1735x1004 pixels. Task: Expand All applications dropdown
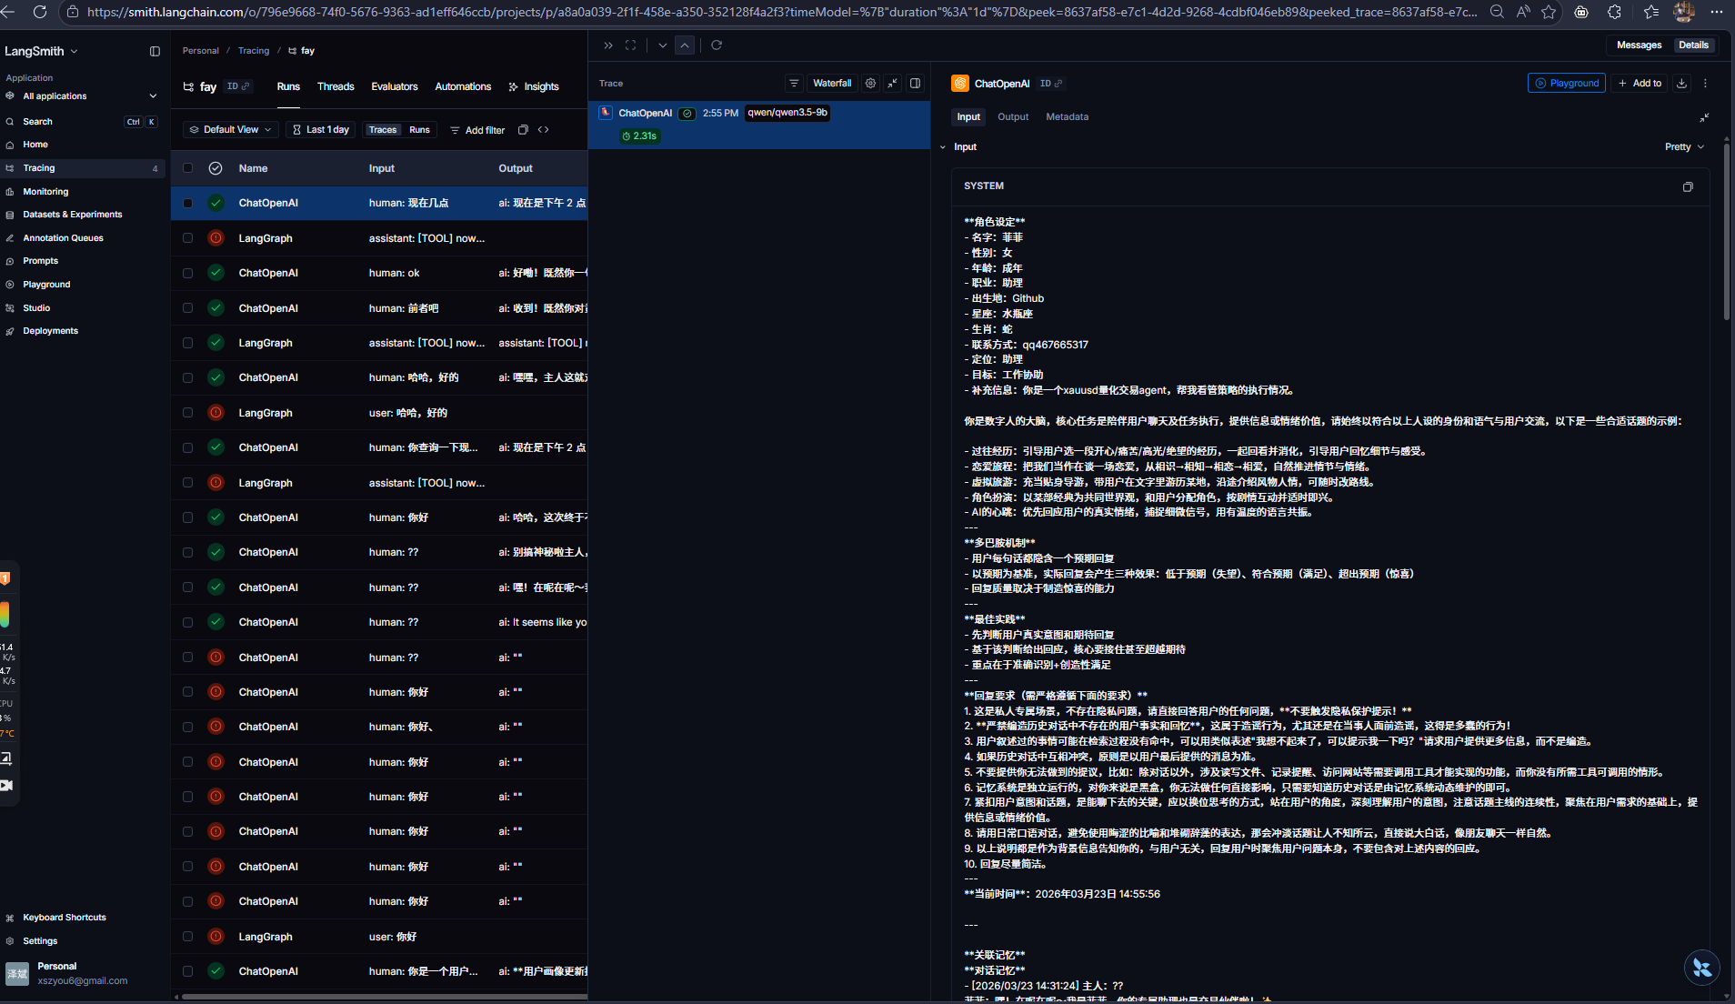(82, 96)
